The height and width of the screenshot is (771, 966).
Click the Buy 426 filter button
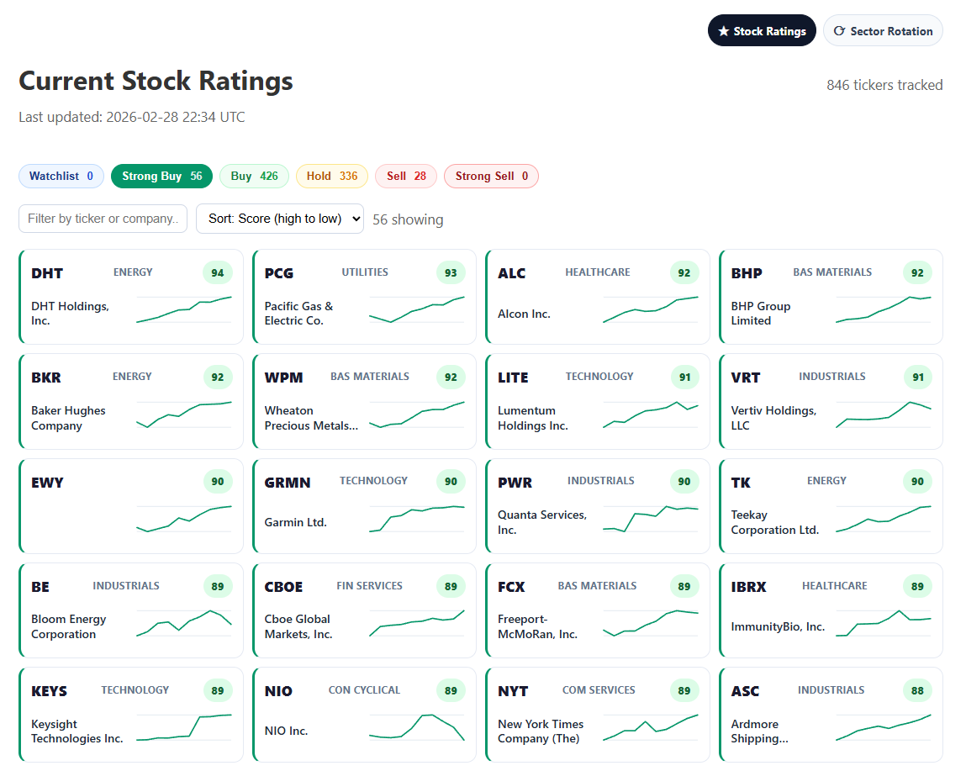[254, 176]
